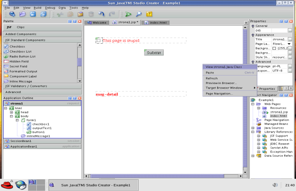Viewport: 296px width, 191px height.
Task: Choose Preview in Browser from context menu
Action: tap(221, 83)
